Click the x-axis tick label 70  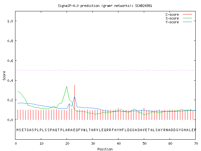(196, 143)
